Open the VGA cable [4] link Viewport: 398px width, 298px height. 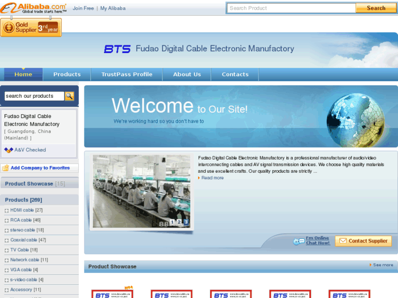(x=24, y=270)
